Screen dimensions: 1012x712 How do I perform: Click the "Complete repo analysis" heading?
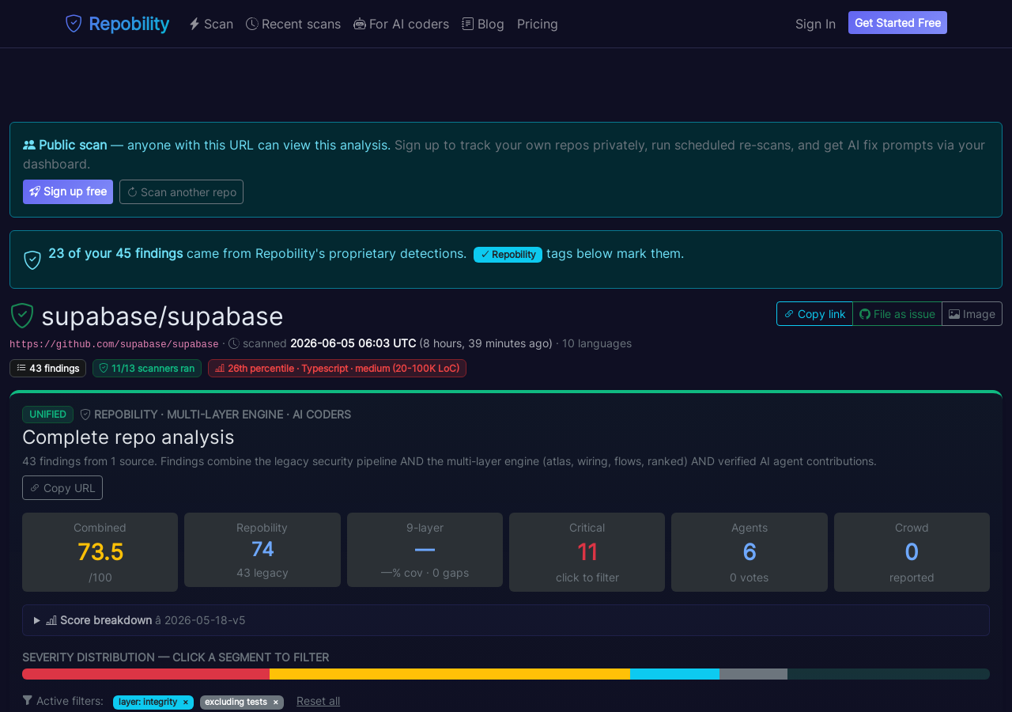[x=128, y=437]
